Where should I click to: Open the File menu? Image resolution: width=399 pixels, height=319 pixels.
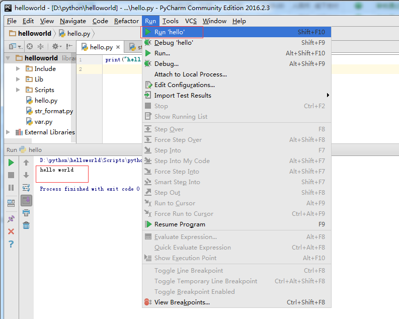click(x=12, y=21)
